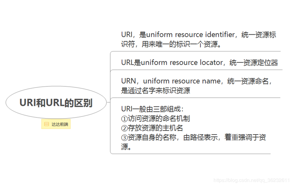Click the phrase 是通过名字来标识资源
Image resolution: width=292 pixels, height=186 pixels.
click(155, 91)
